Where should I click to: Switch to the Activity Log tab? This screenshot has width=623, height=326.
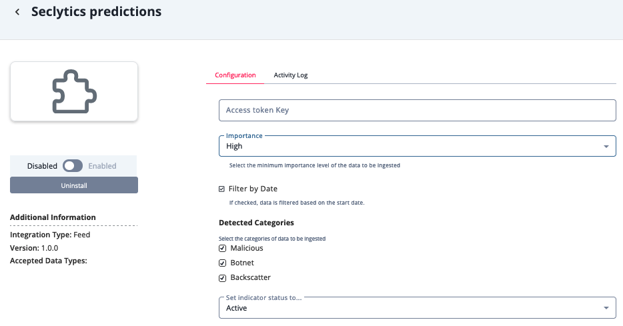point(290,75)
